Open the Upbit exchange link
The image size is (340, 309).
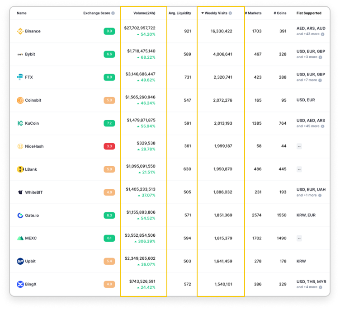click(x=30, y=261)
